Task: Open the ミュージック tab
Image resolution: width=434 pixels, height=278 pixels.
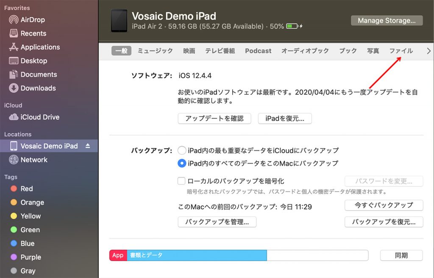Action: pos(155,51)
